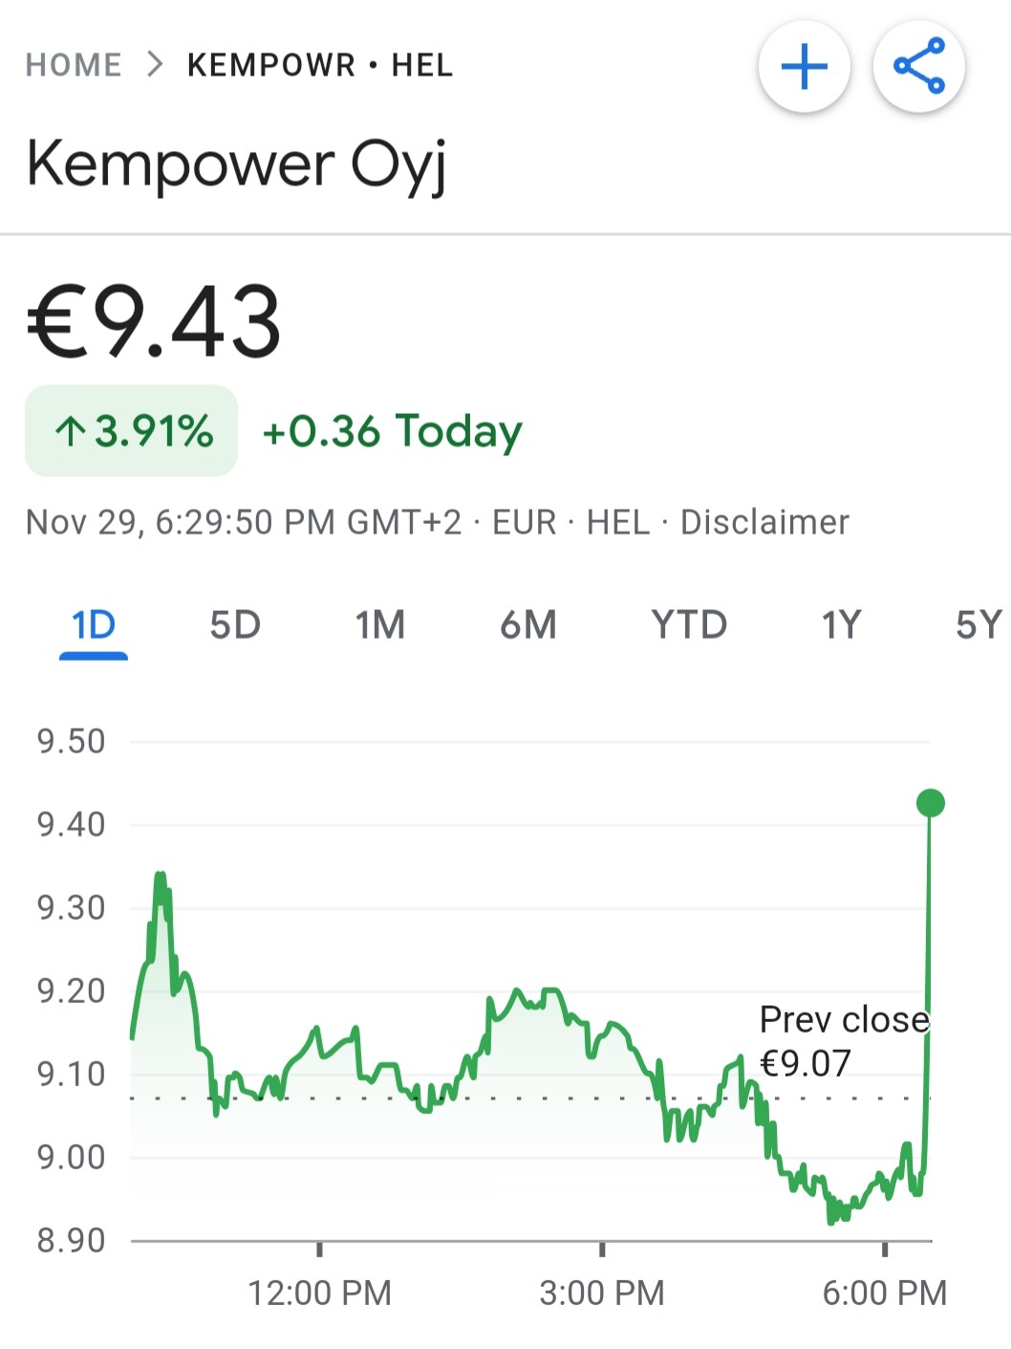Tap the green 3.91% change badge
1011x1349 pixels.
132,430
